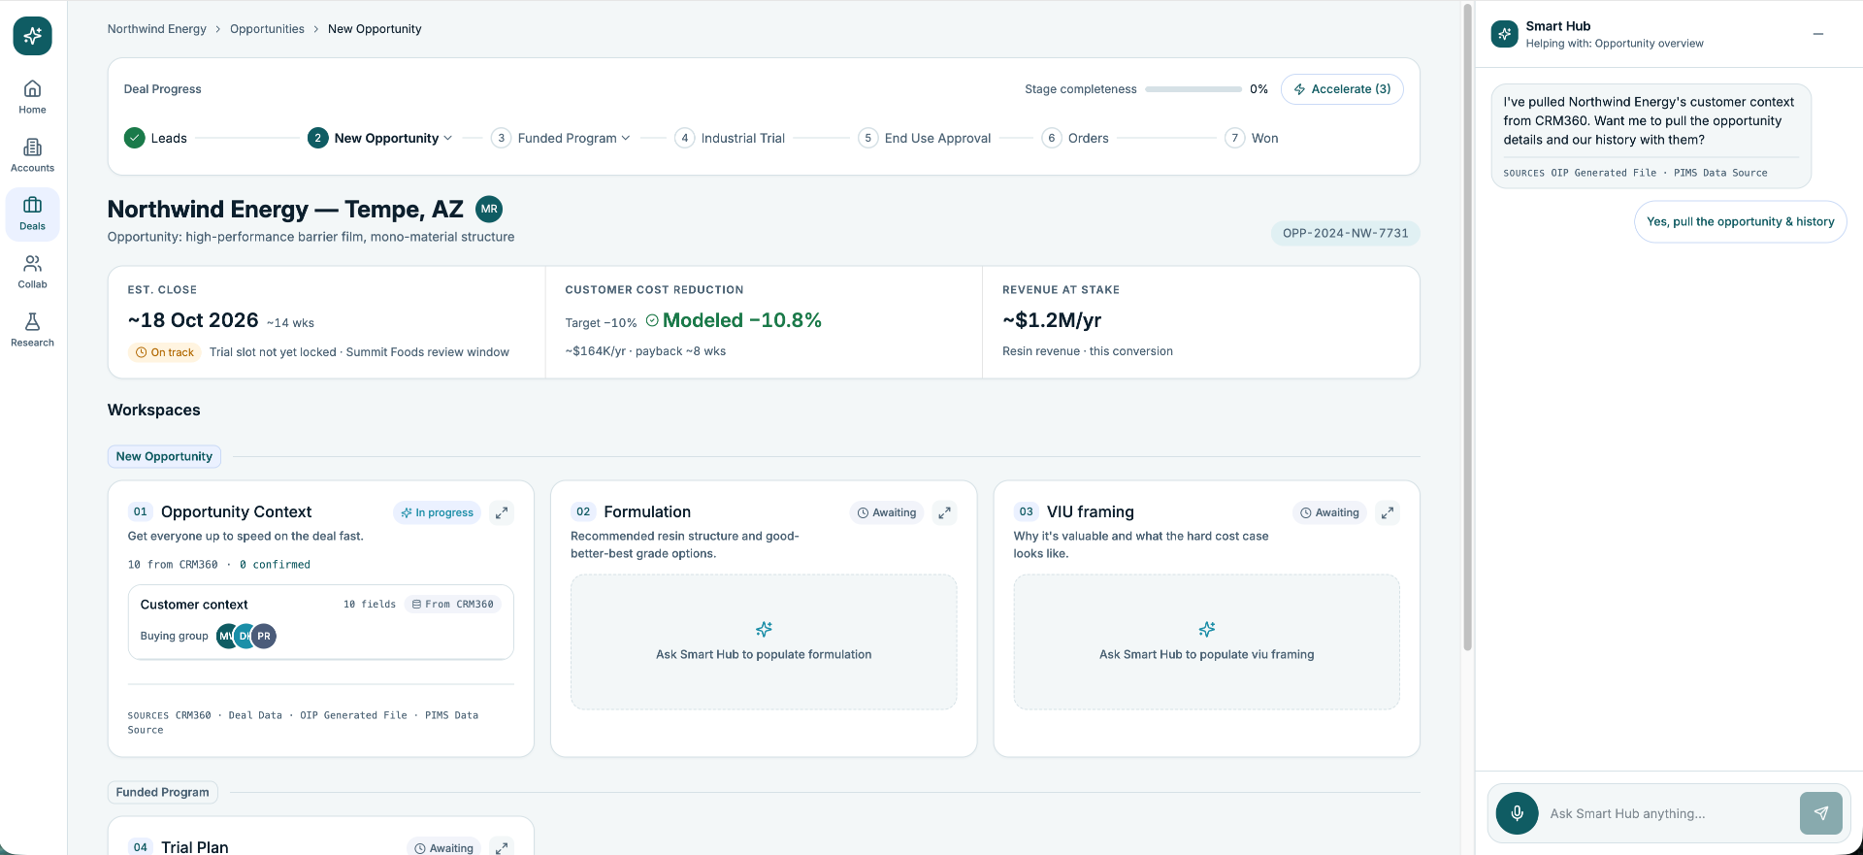The height and width of the screenshot is (855, 1863).
Task: Click the microphone button in Smart Hub
Action: pos(1517,813)
